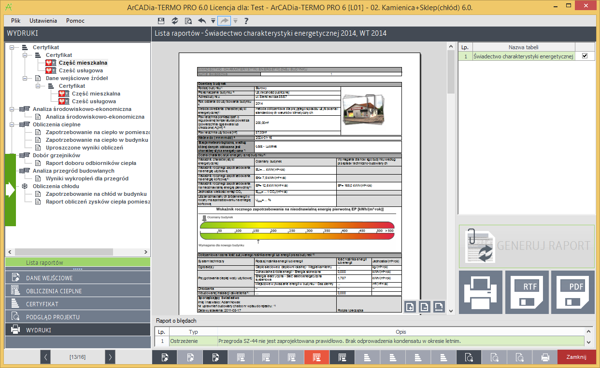Switch to Obliczenia cieplne section

(78, 291)
